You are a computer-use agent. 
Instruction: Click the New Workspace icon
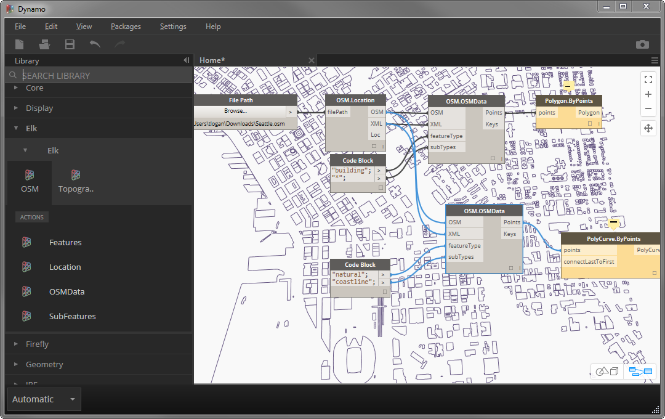(x=19, y=44)
